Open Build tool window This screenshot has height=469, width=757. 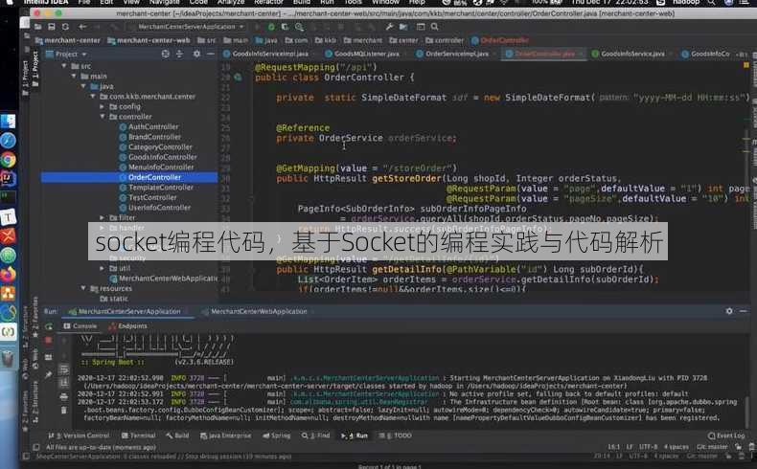tap(177, 435)
